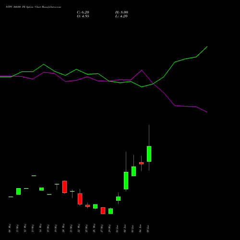Click the close value C: 6.20
Viewport: 240px width, 240px height.
(83, 12)
